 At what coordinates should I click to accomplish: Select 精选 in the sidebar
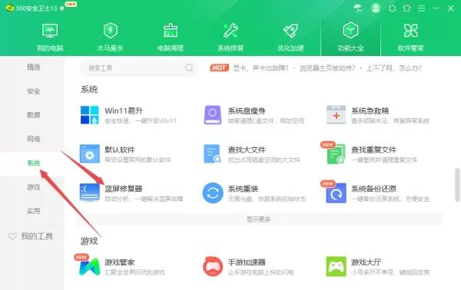coord(33,68)
